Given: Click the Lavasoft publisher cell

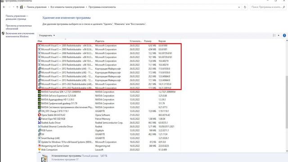Looking at the screenshot, I should pos(99,150).
